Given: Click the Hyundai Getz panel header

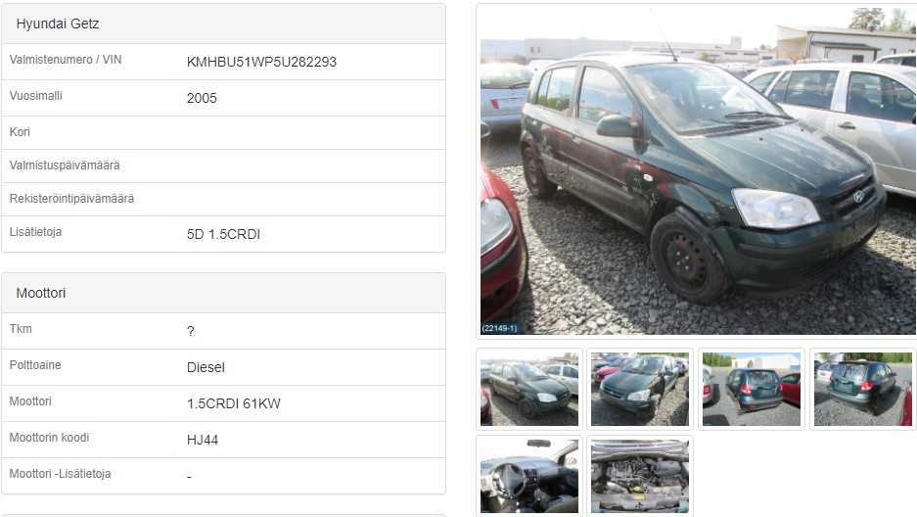Looking at the screenshot, I should coord(223,23).
